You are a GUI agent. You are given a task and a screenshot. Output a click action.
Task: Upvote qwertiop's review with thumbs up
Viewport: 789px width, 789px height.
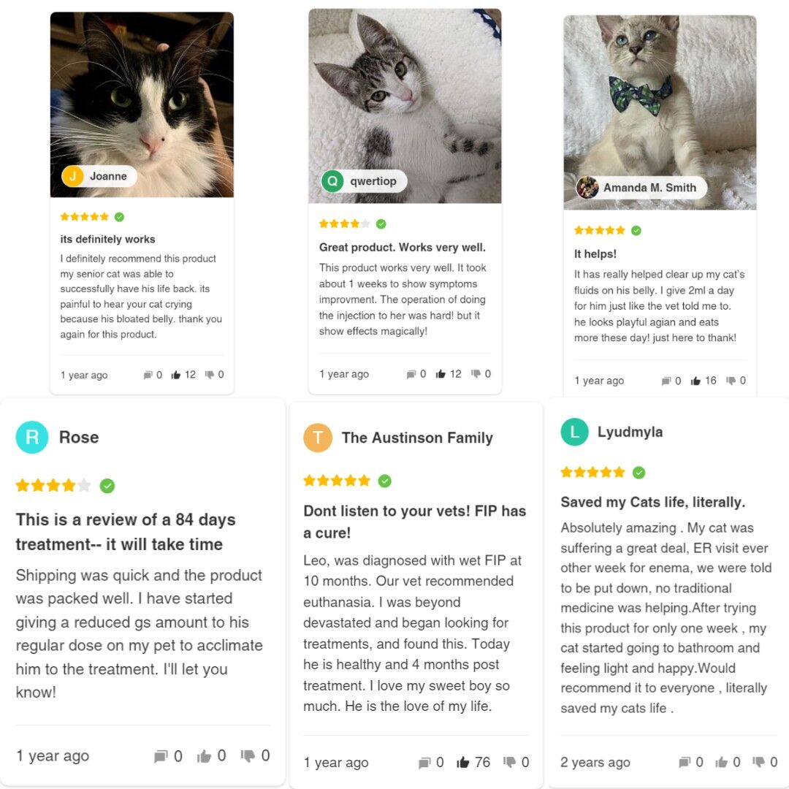[441, 374]
